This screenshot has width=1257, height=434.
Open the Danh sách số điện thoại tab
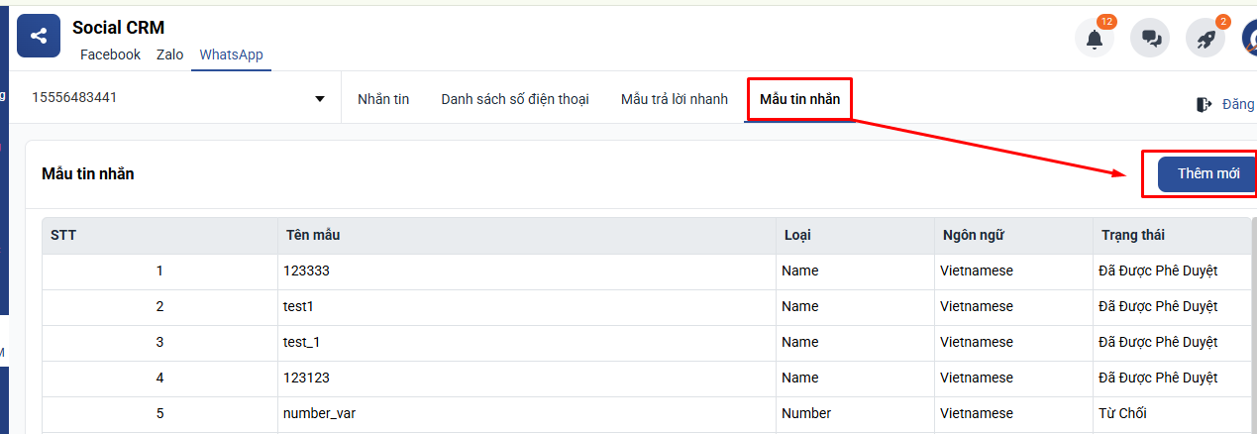514,99
